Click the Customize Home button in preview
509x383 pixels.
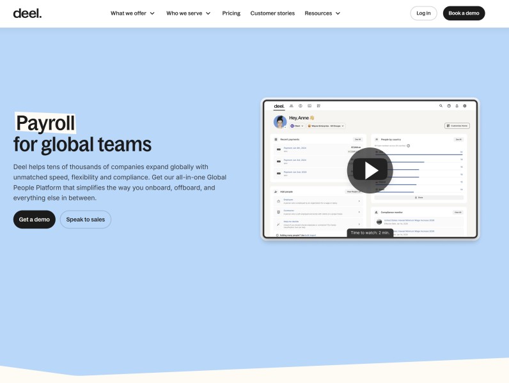(x=457, y=126)
